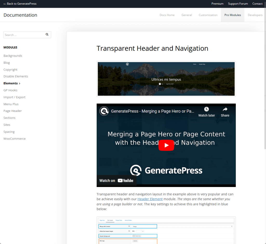Click the Share arrow icon
The height and width of the screenshot is (244, 266).
225,109
